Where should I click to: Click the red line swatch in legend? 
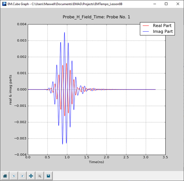(x=146, y=26)
